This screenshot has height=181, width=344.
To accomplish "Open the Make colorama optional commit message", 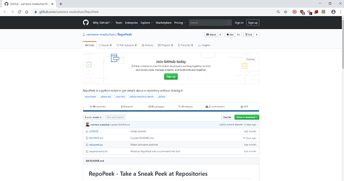I will coord(144,145).
